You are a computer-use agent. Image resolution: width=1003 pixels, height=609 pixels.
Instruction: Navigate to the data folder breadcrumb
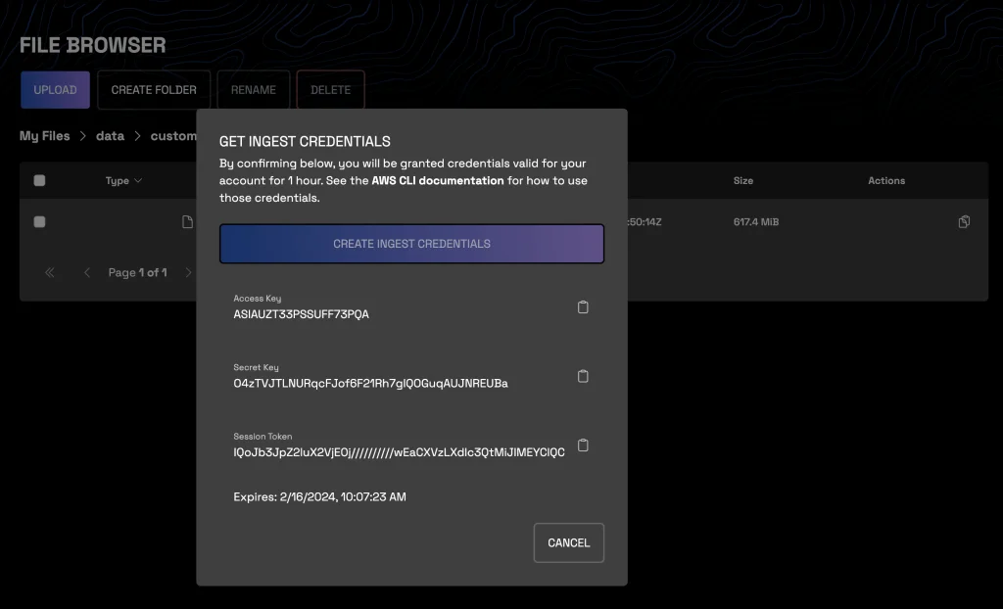(110, 135)
